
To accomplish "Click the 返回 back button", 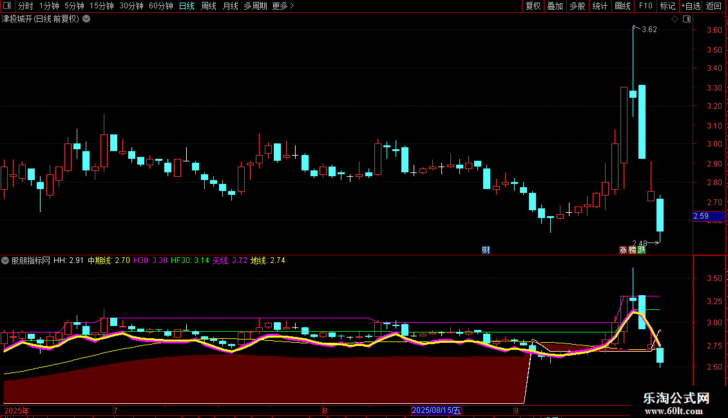I will [x=714, y=6].
